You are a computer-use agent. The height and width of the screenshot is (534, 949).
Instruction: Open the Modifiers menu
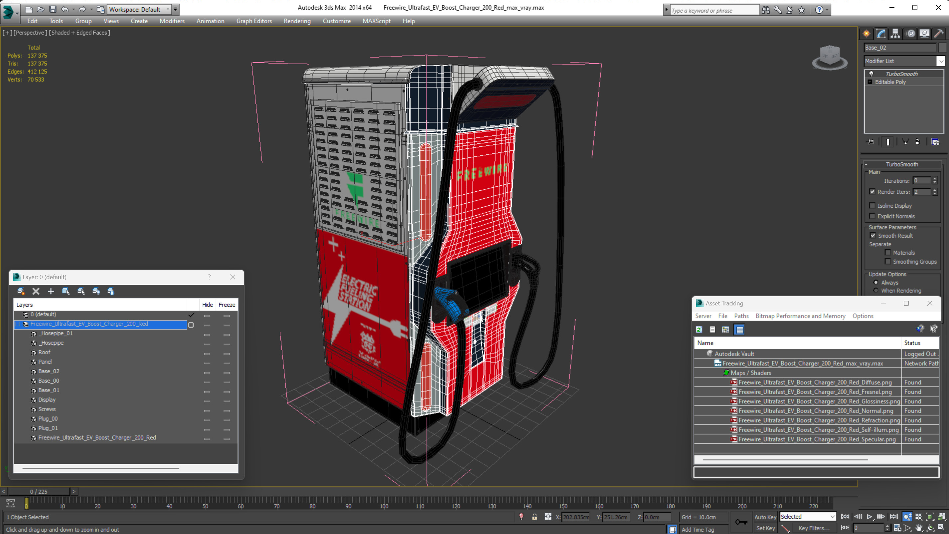click(172, 21)
